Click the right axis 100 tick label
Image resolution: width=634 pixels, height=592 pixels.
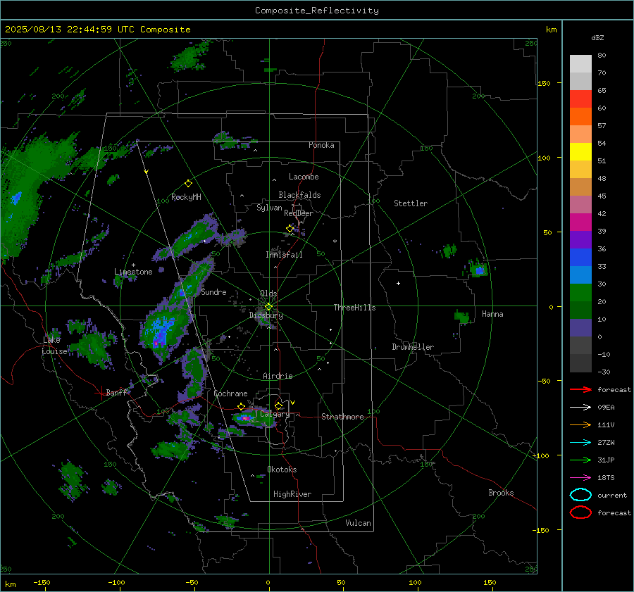544,158
